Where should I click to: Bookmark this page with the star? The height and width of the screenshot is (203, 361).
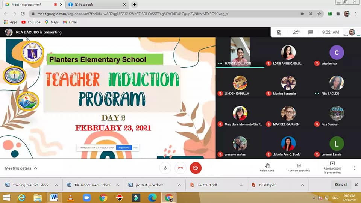coord(319,14)
